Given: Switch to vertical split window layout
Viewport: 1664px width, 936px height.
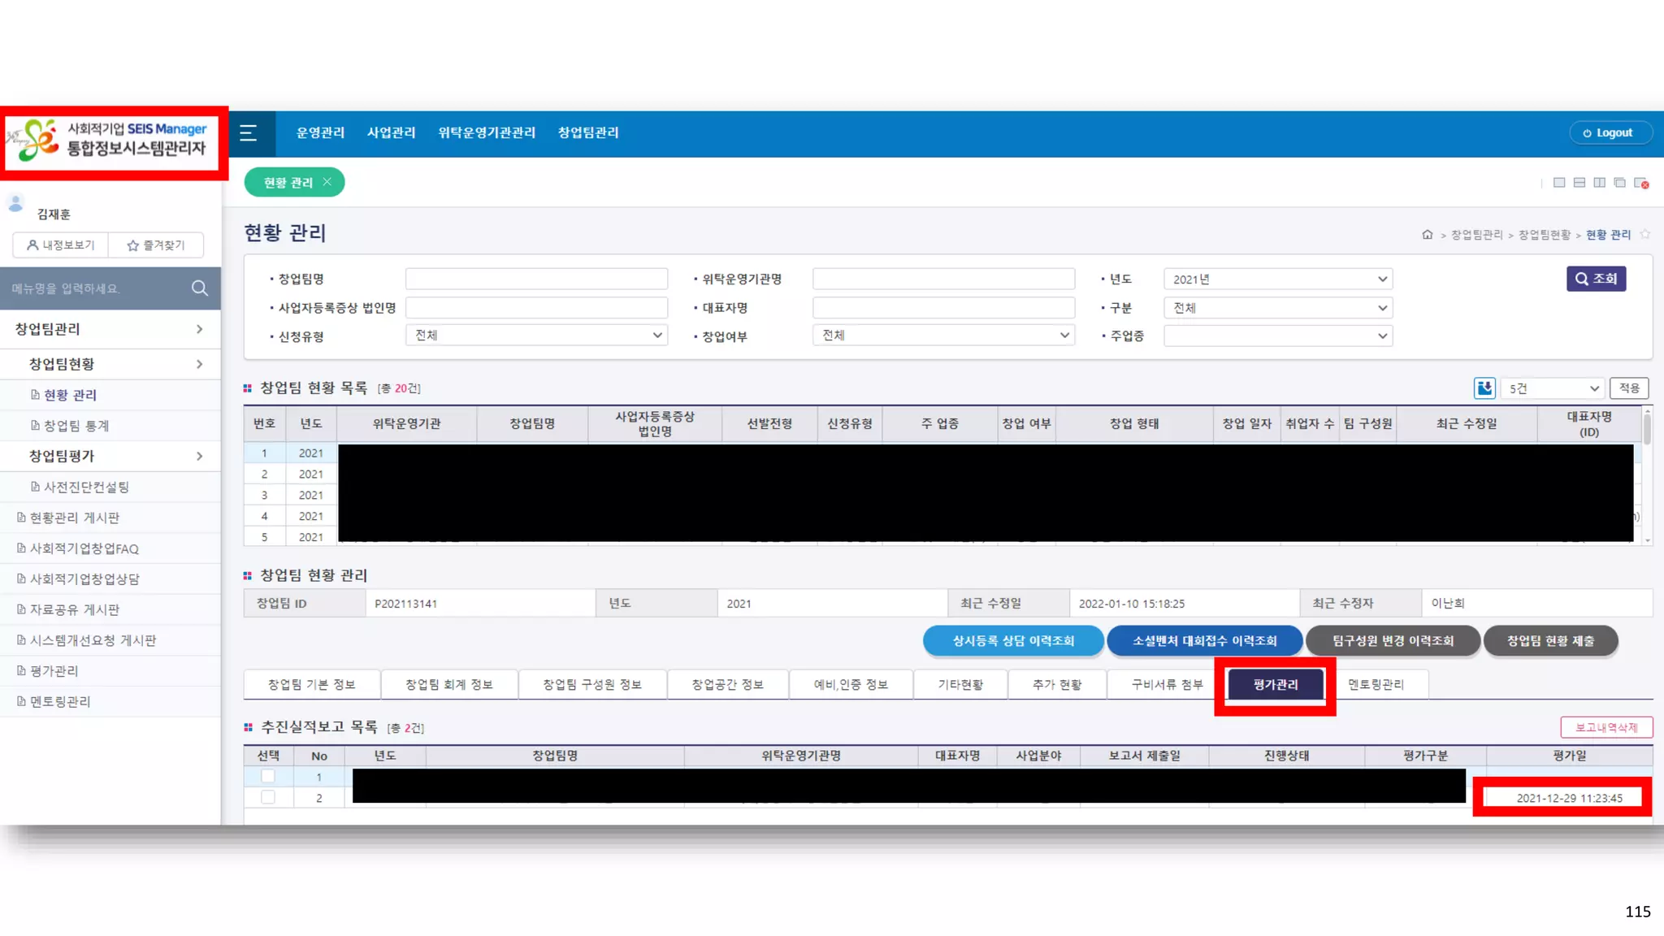Looking at the screenshot, I should pyautogui.click(x=1599, y=183).
